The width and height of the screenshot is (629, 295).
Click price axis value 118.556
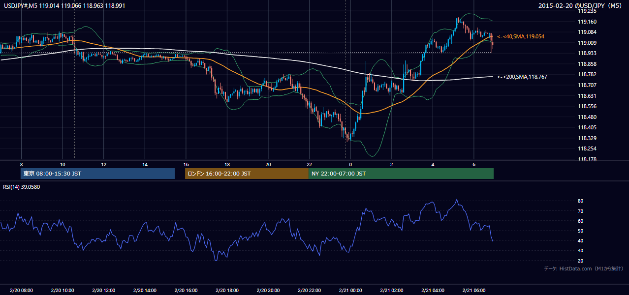[587, 106]
